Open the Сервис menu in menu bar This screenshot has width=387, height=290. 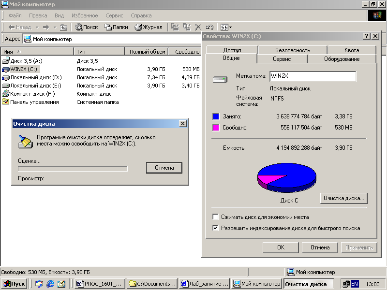114,15
